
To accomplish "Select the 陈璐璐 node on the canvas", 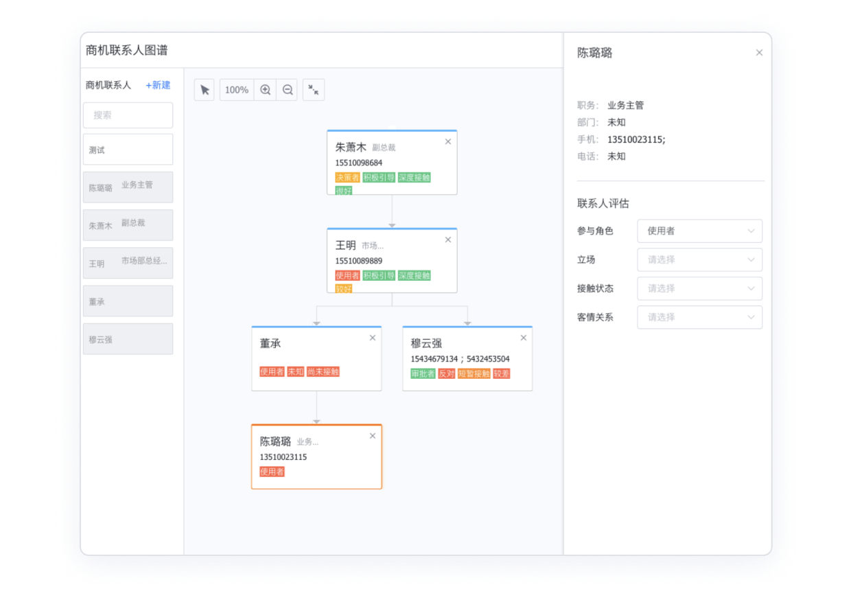I will (316, 456).
